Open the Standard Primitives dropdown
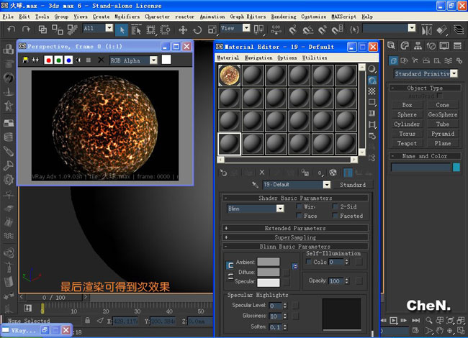 pyautogui.click(x=454, y=73)
